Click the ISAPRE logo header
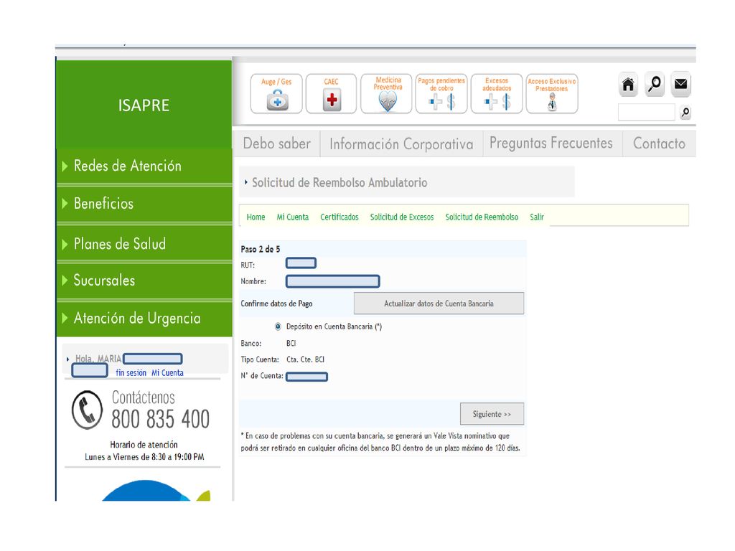 [144, 105]
